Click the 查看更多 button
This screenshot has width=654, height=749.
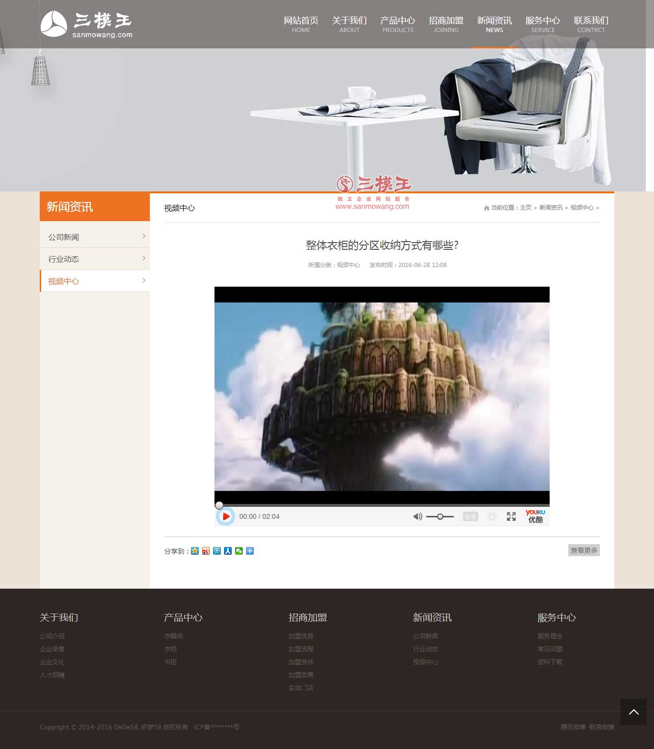584,550
